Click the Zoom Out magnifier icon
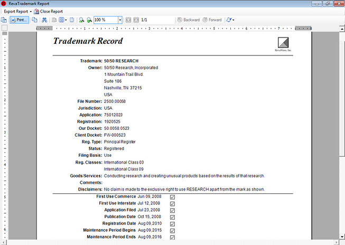 (x=81, y=20)
